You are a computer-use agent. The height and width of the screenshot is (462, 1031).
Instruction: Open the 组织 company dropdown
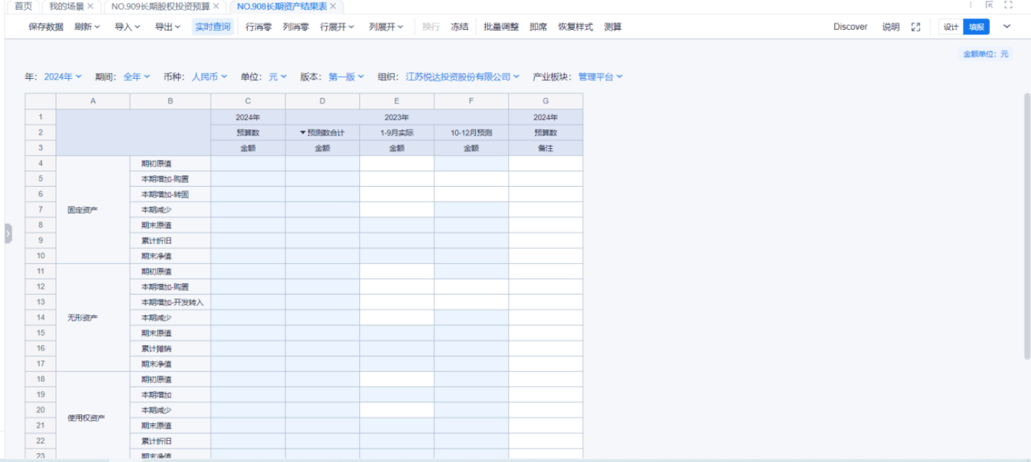(x=463, y=77)
